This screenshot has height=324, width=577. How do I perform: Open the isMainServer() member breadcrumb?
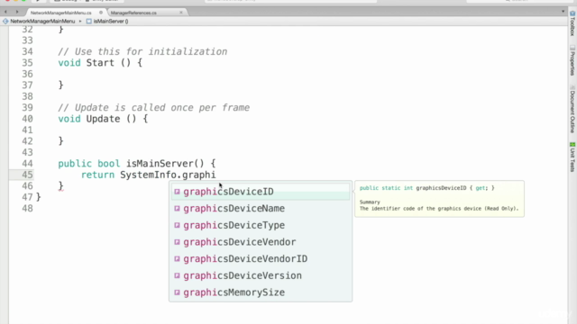(107, 22)
